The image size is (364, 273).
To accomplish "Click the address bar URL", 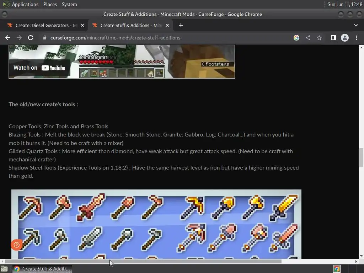I will coord(115,38).
